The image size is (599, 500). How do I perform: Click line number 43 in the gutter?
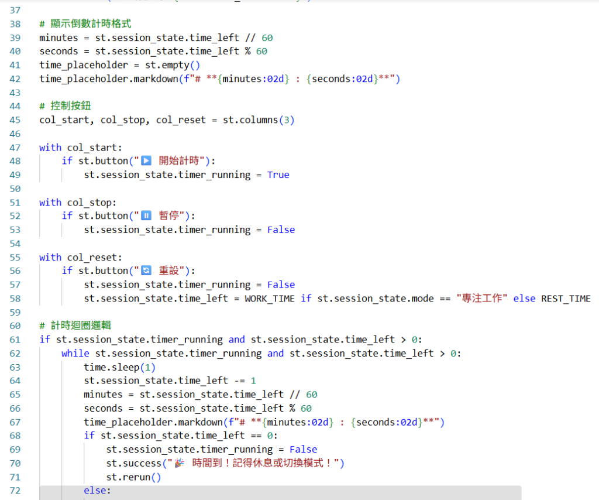(15, 93)
